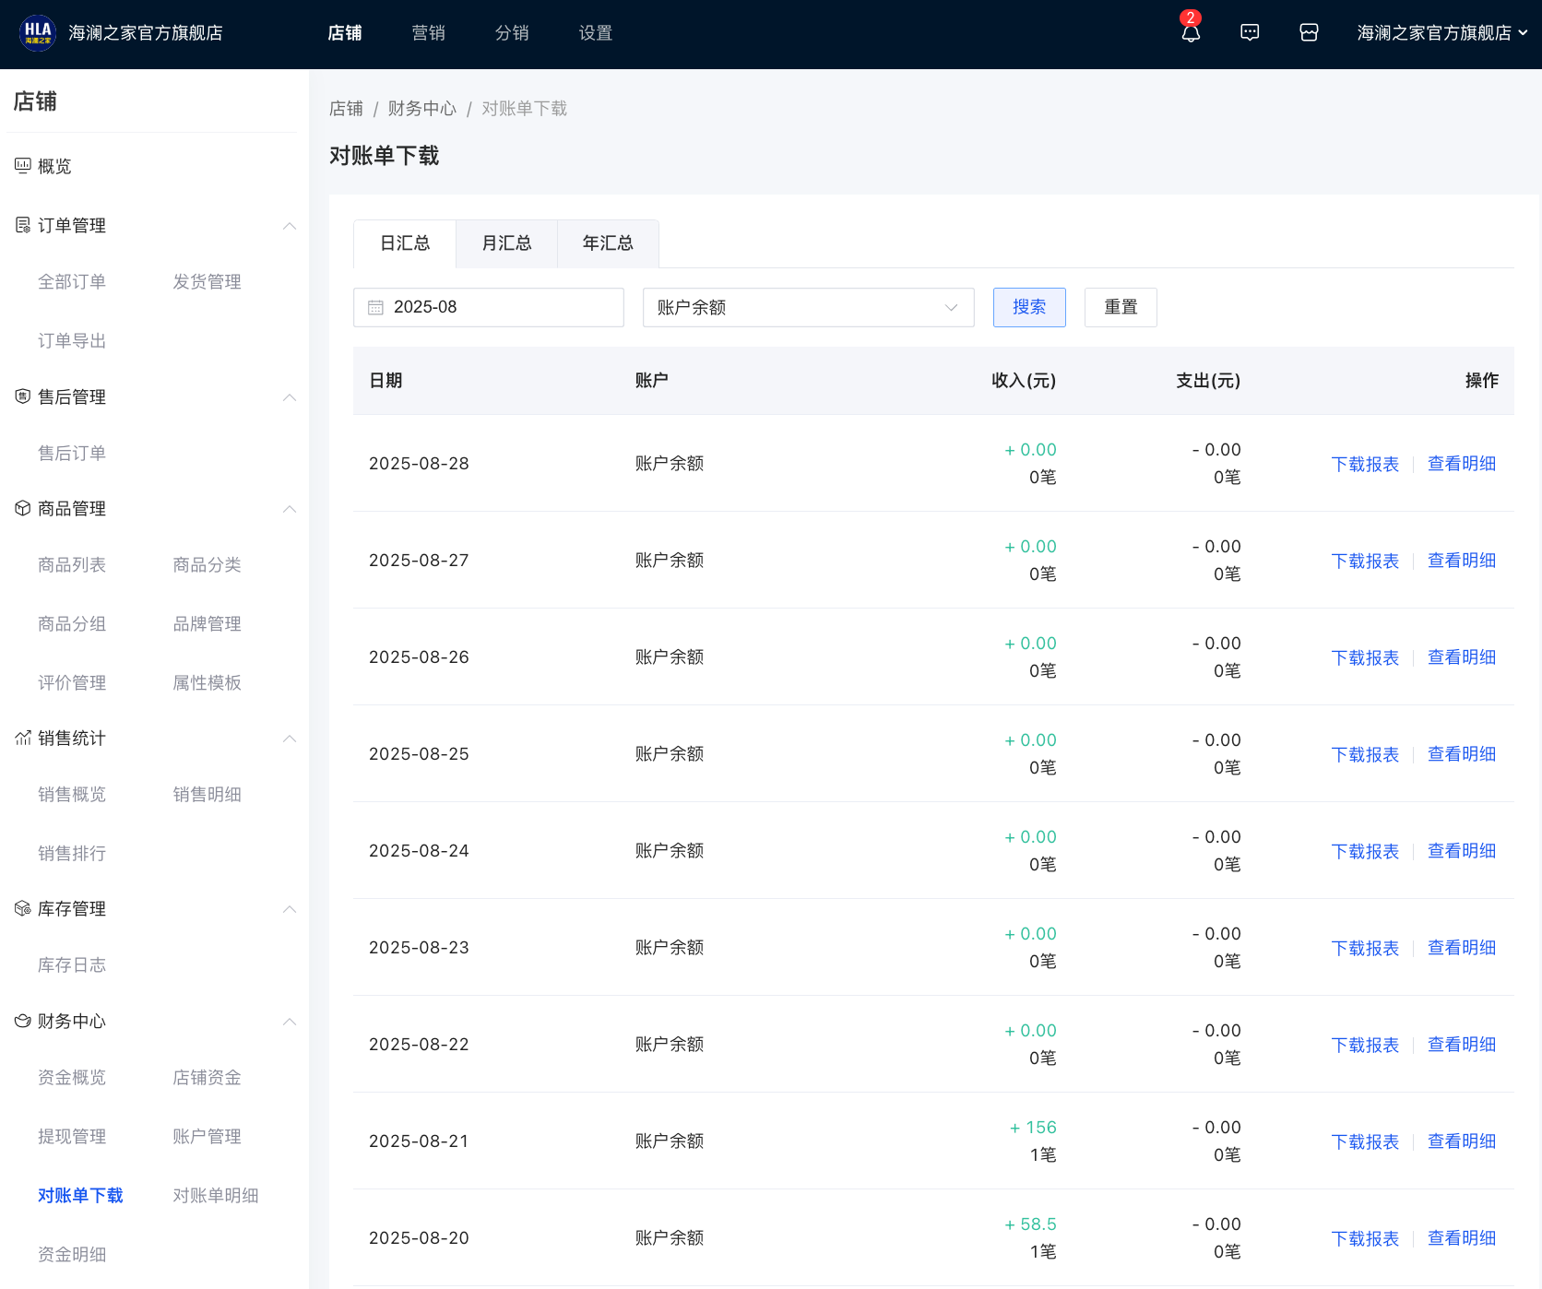
Task: Download report for 2025-08-27
Action: point(1365,561)
